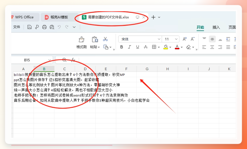Viewport: 247px width, 149px height.
Task: Close the 需要创建的PDF文件名.xlsx tab
Action: coord(143,17)
